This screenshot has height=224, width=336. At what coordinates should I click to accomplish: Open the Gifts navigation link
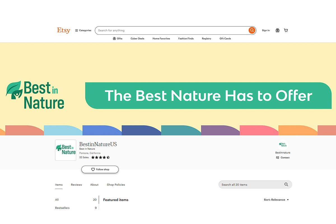pyautogui.click(x=118, y=39)
